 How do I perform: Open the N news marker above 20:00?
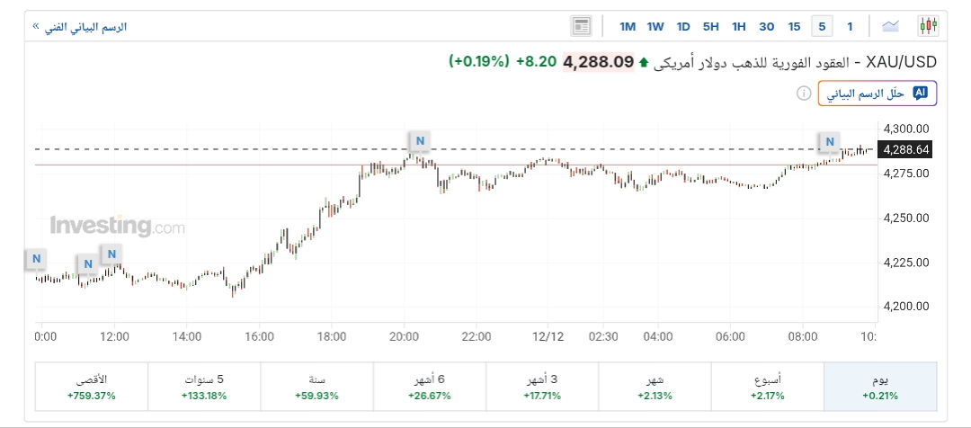click(x=419, y=140)
